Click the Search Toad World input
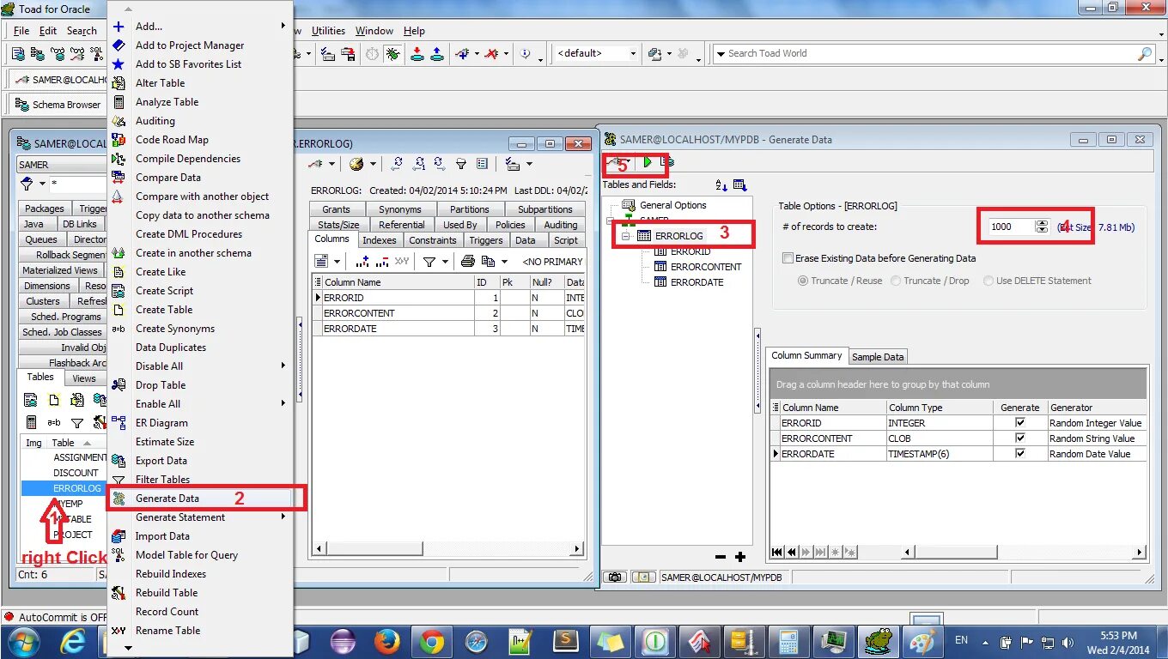Image resolution: width=1168 pixels, height=659 pixels. pyautogui.click(x=930, y=53)
